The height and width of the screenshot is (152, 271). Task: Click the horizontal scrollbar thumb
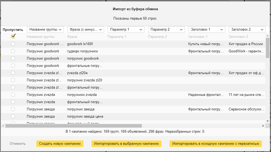click(x=73, y=126)
